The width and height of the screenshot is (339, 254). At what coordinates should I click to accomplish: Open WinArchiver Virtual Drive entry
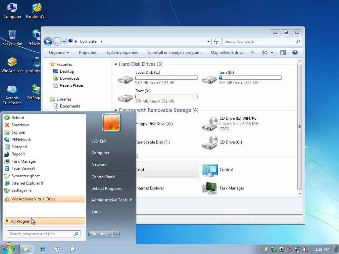coord(44,199)
